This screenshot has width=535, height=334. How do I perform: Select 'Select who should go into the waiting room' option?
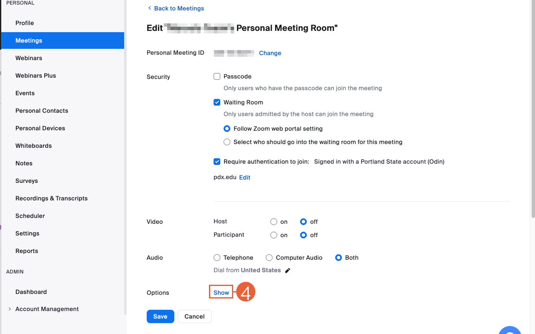point(227,142)
